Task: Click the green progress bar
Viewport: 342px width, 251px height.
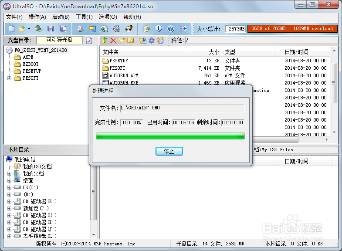Action: 170,136
